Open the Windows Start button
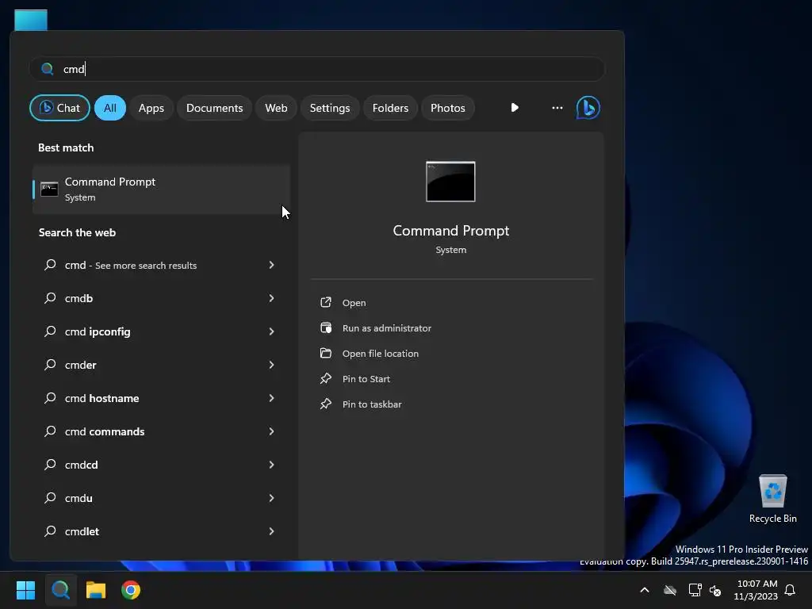Viewport: 812px width, 609px height. 25,590
